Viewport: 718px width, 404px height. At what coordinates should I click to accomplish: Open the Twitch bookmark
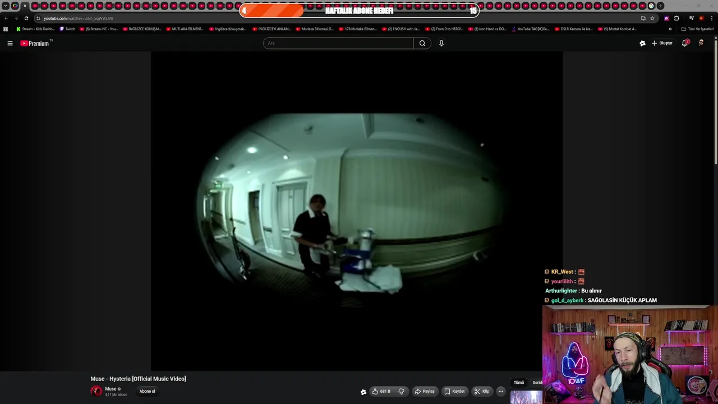tap(67, 29)
